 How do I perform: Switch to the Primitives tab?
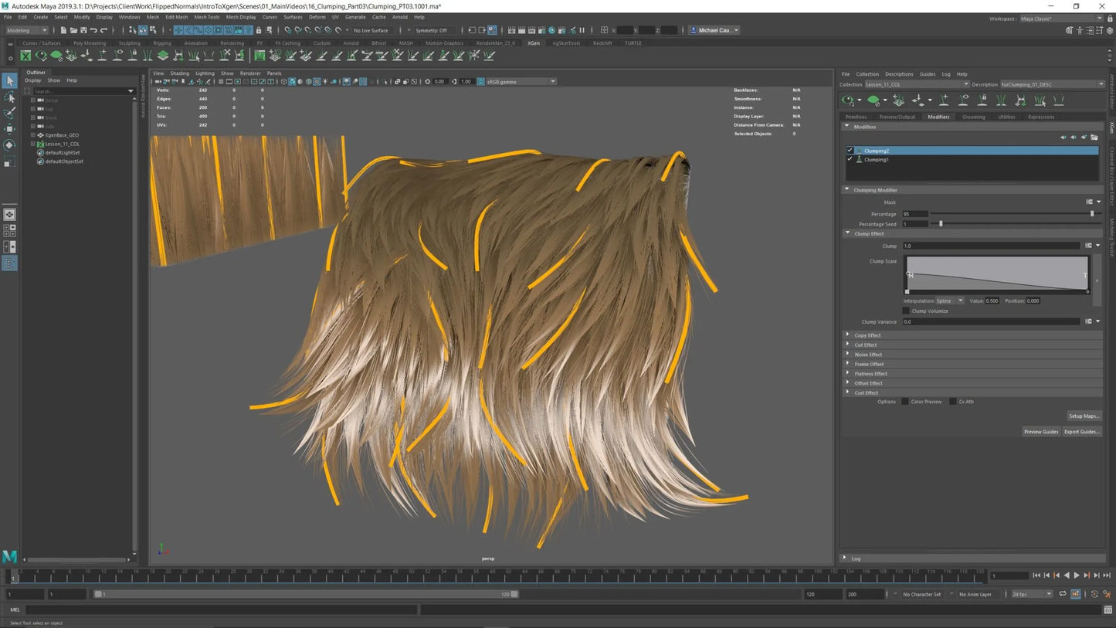[856, 117]
